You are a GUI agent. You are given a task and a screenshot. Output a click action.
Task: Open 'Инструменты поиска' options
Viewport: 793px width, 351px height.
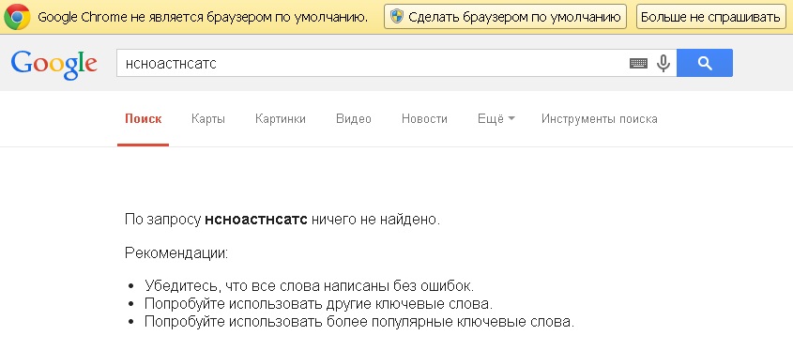click(600, 119)
